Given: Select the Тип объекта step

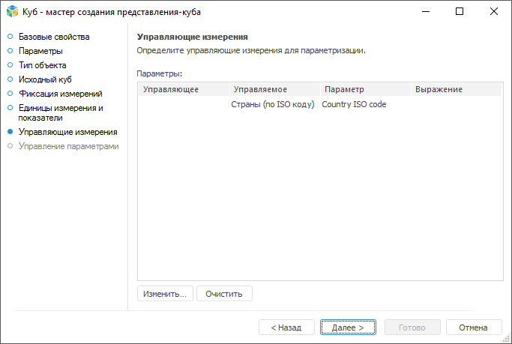Looking at the screenshot, I should [42, 65].
